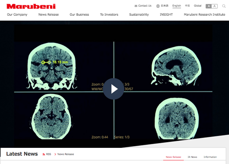The width and height of the screenshot is (229, 164).
Task: Open the News Release menu item
Action: point(49,14)
